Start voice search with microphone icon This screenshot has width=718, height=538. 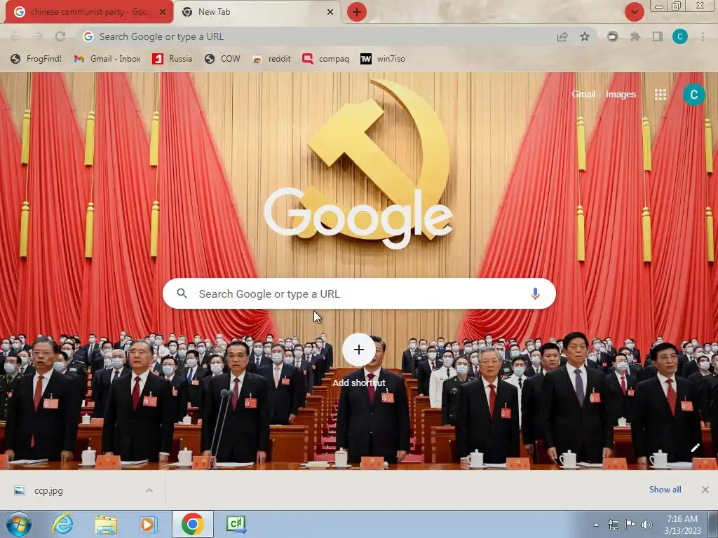535,294
